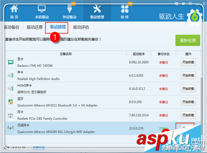
Task: Click the 驱动版本 column header
Action: 139,54
